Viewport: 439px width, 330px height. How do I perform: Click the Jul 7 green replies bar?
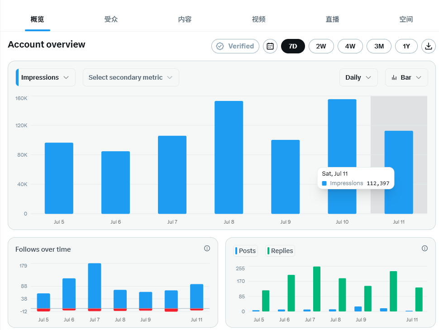317,289
